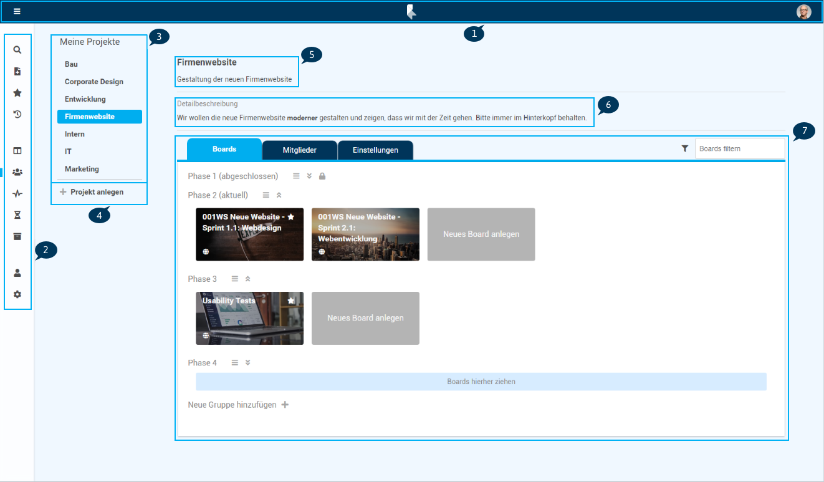Viewport: 824px width, 482px height.
Task: Click the activity pulse sidebar icon
Action: click(x=17, y=194)
